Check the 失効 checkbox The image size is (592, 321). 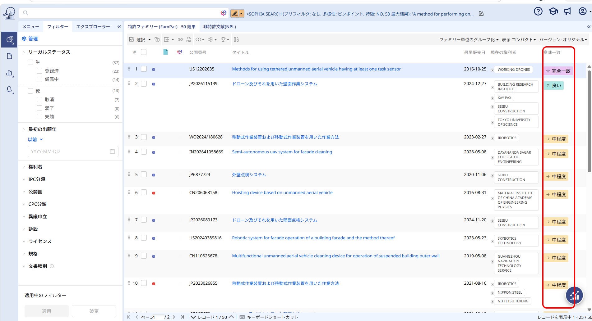click(39, 116)
